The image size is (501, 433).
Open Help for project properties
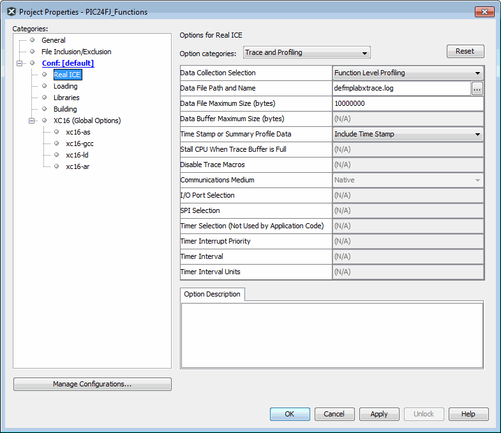click(468, 414)
